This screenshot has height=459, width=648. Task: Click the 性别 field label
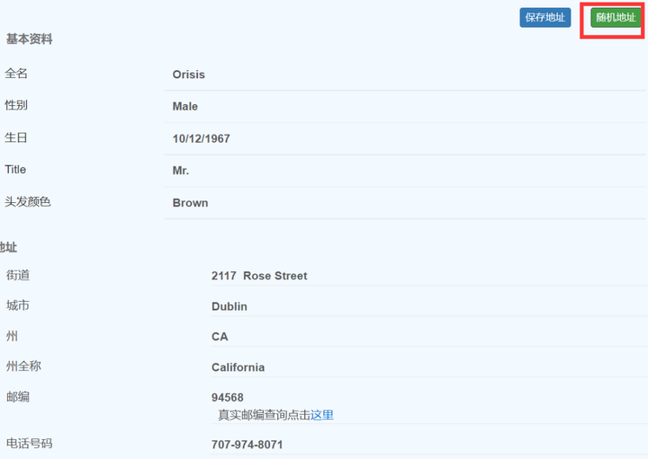16,105
